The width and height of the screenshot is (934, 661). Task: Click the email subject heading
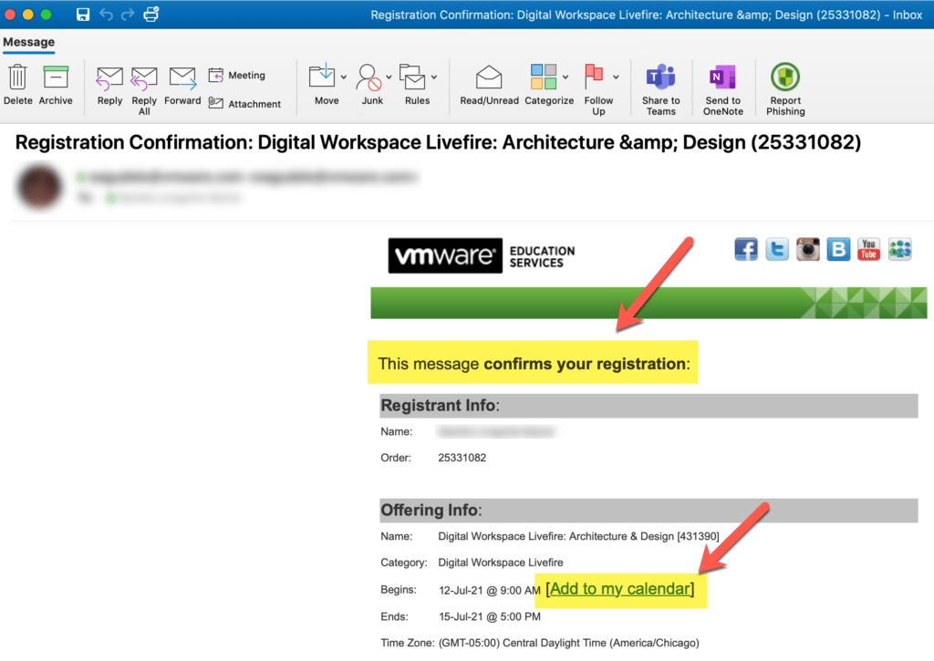click(438, 142)
